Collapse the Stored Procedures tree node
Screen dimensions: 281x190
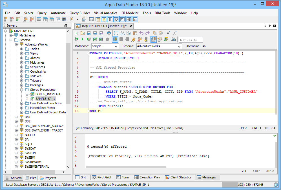[x=22, y=90]
